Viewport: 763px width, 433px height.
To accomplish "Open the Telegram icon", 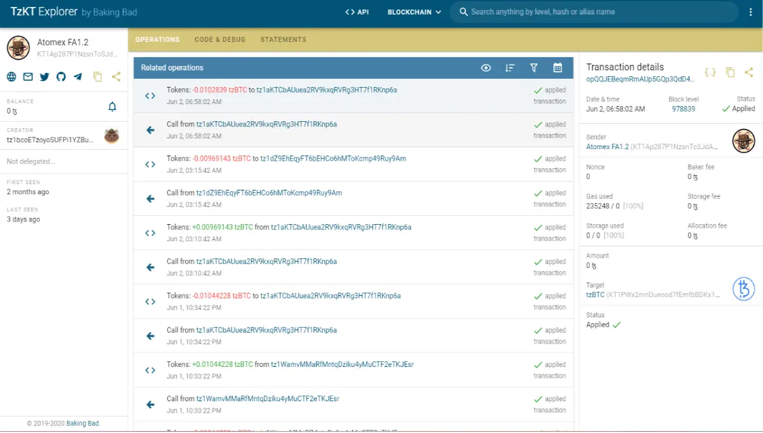I will [x=78, y=77].
